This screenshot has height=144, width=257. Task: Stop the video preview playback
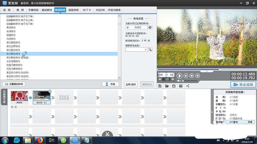(186, 76)
